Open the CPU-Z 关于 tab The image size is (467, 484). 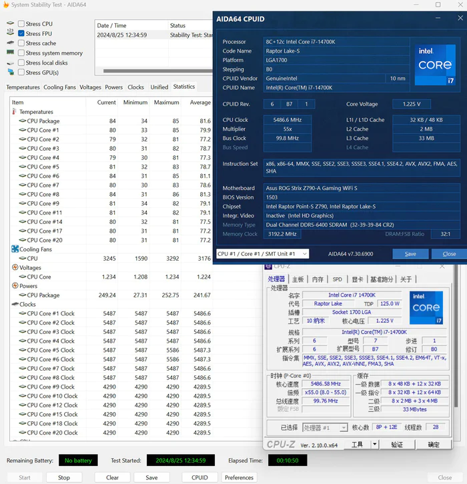point(406,279)
